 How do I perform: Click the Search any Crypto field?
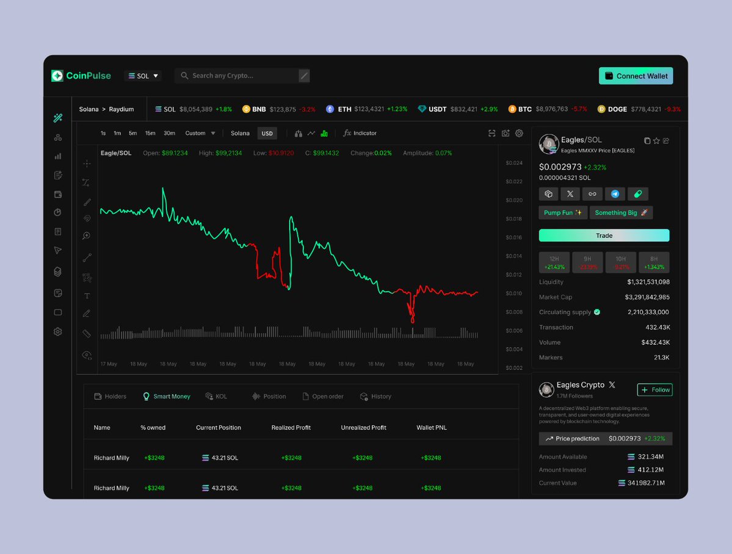[242, 76]
